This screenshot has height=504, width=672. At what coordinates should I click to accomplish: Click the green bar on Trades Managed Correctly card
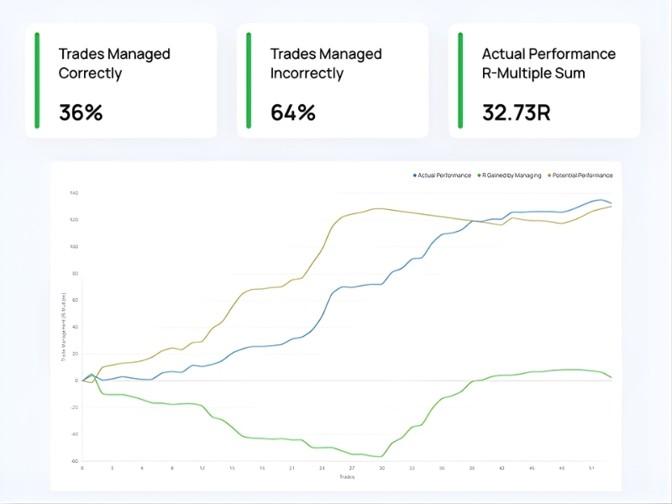(37, 81)
